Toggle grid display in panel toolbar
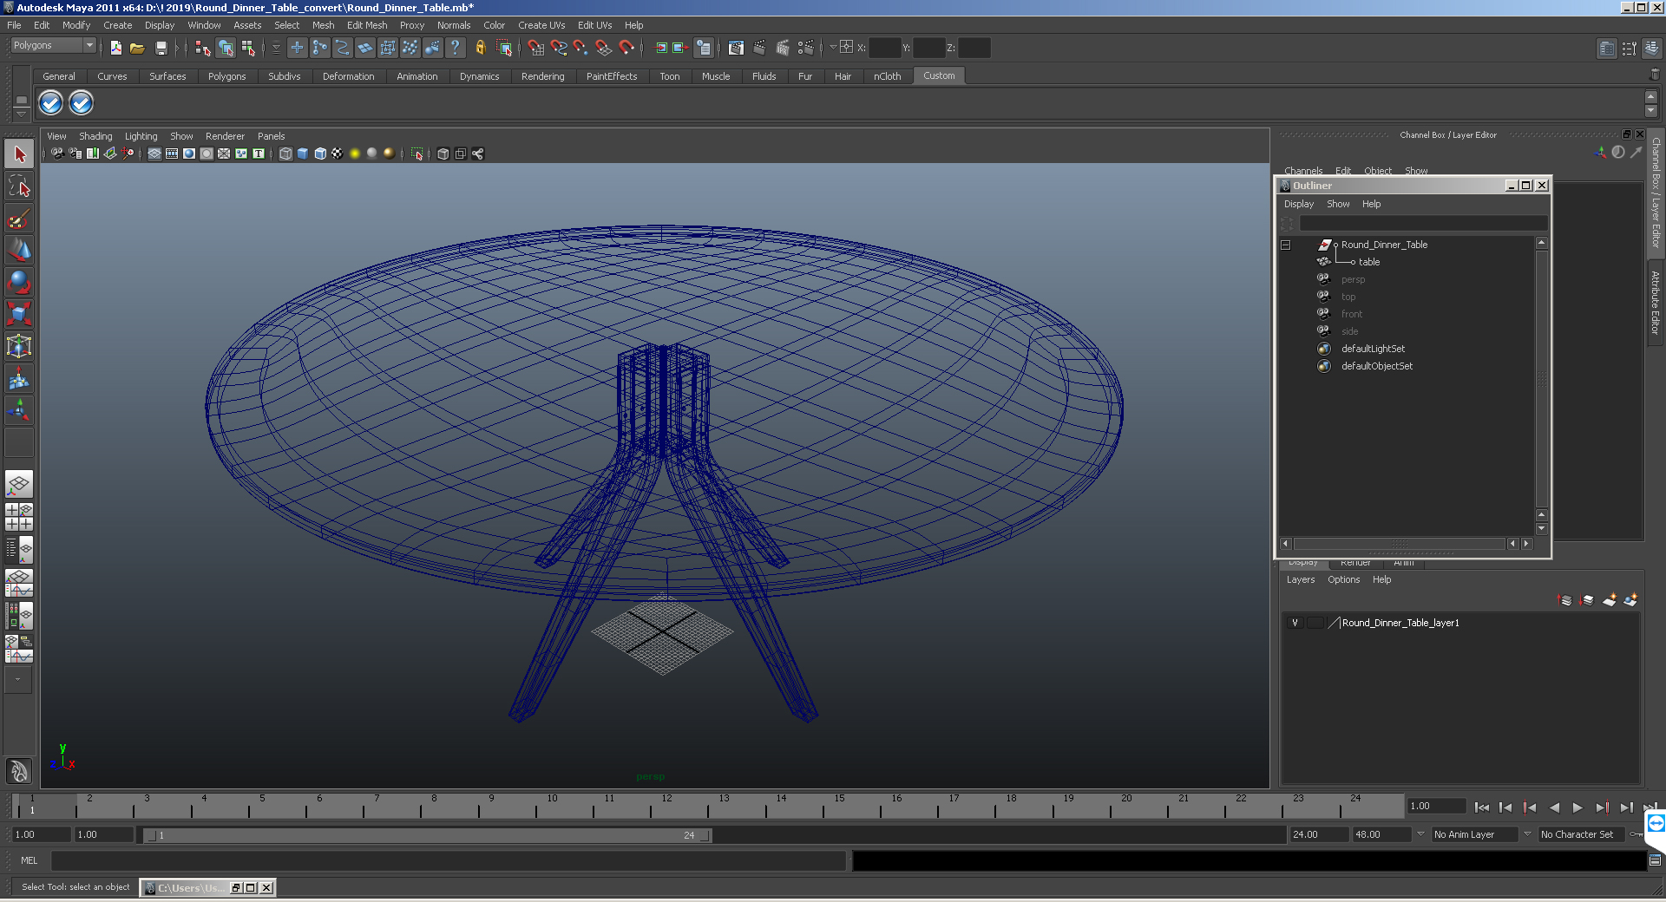This screenshot has width=1666, height=902. (154, 154)
